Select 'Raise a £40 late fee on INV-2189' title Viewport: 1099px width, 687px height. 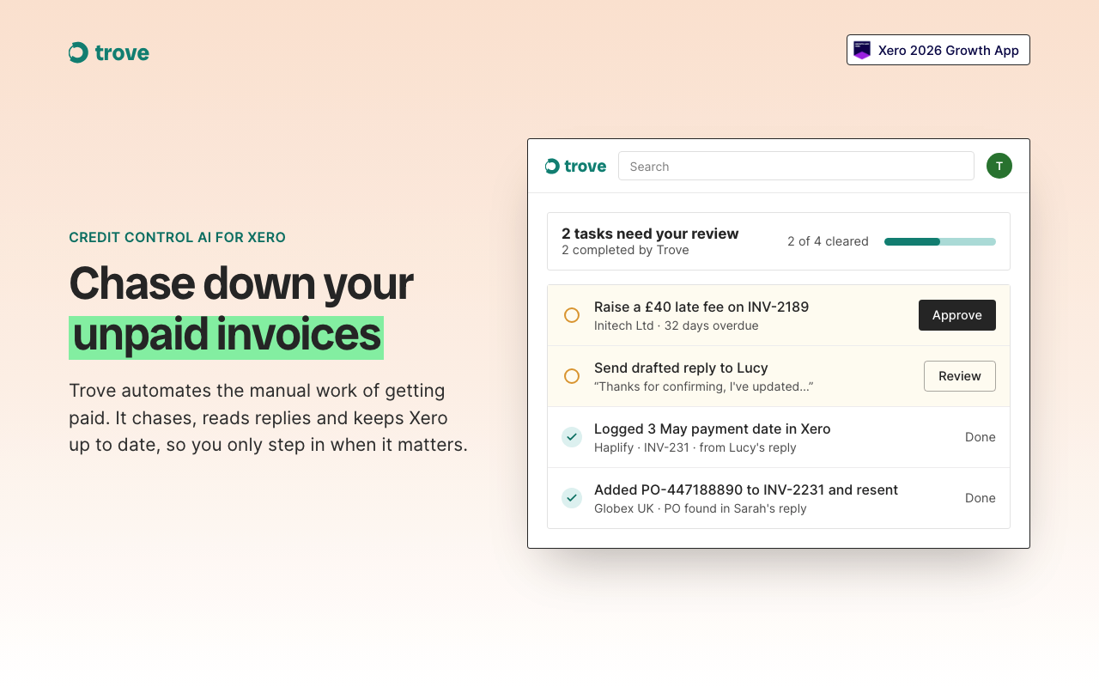701,307
